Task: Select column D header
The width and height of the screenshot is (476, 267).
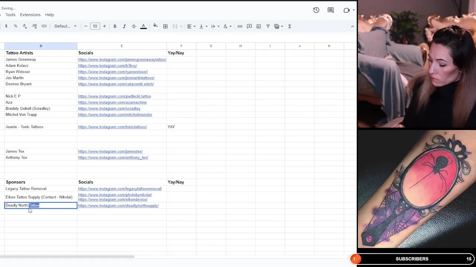Action: point(41,46)
